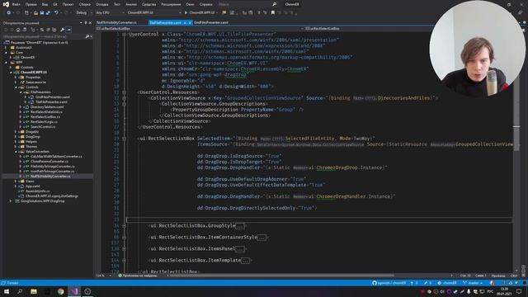Screen dimensions: 528x297
Task: Select the Themes folder in the tree
Action: coord(31,147)
